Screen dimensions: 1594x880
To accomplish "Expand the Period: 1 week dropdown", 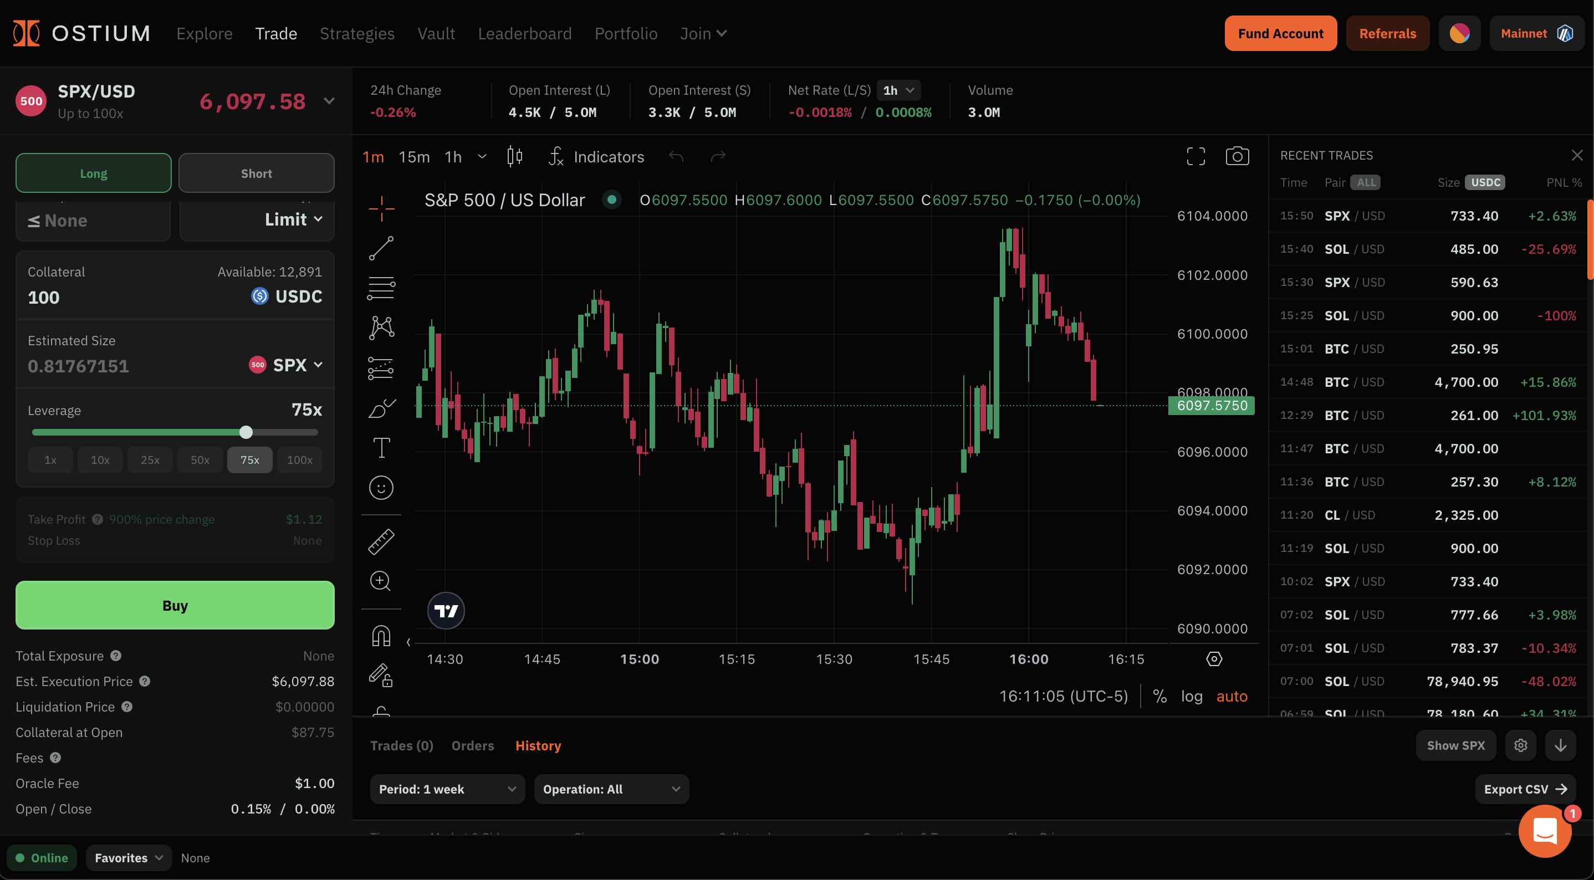I will click(x=447, y=789).
